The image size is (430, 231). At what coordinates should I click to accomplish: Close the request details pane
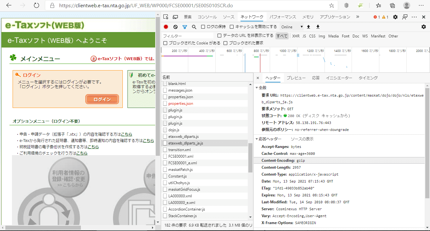click(258, 78)
